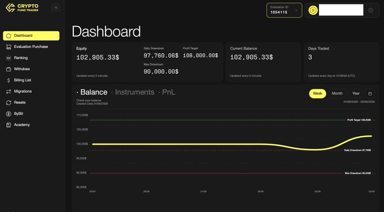This screenshot has width=384, height=212.
Task: Click the Profit Target value 108,000.00$
Action: 200,55
